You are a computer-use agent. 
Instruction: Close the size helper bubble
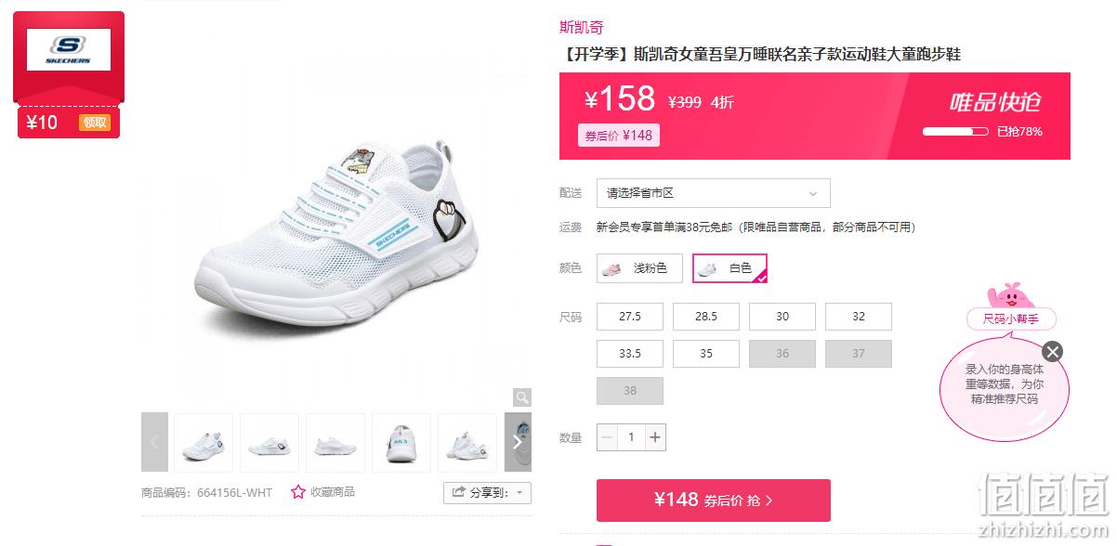pyautogui.click(x=1052, y=351)
